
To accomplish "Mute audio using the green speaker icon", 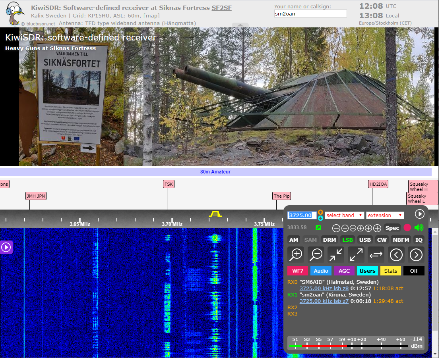I will [x=419, y=228].
